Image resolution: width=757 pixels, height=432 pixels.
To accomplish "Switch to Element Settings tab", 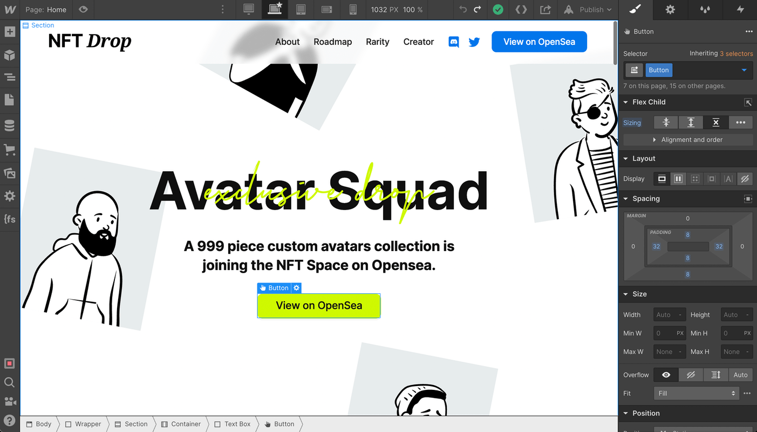I will [670, 10].
